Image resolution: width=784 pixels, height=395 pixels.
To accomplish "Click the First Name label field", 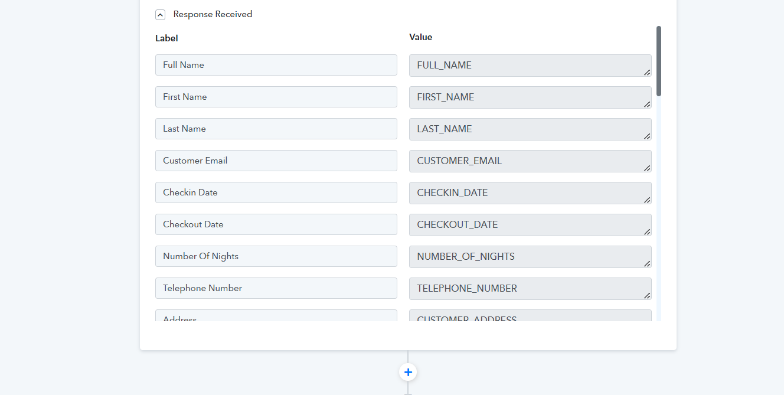I will tap(276, 97).
